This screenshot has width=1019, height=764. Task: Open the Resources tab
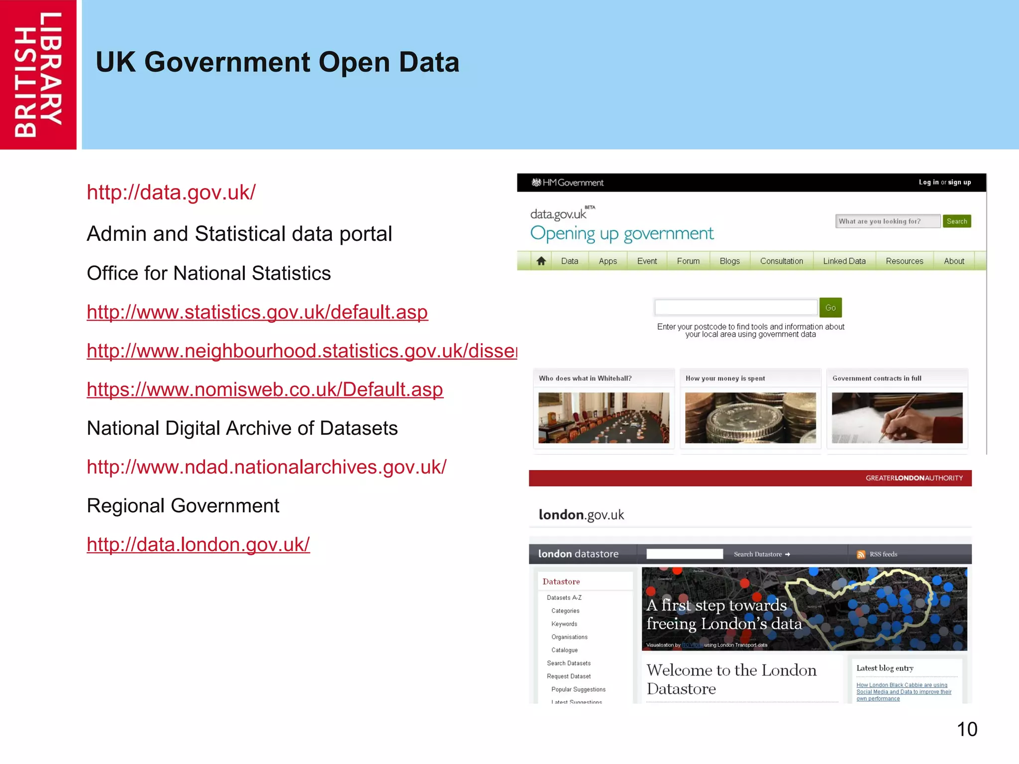(x=904, y=261)
